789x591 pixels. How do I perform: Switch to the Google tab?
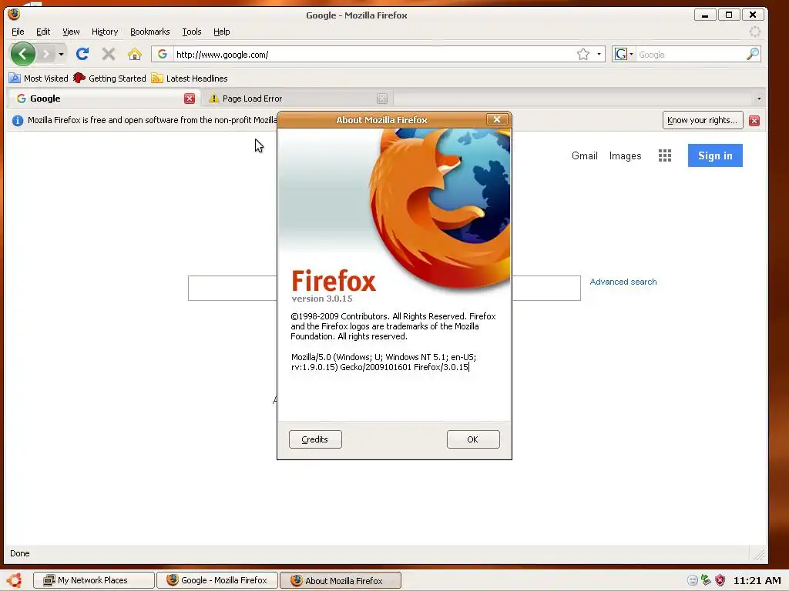[103, 98]
